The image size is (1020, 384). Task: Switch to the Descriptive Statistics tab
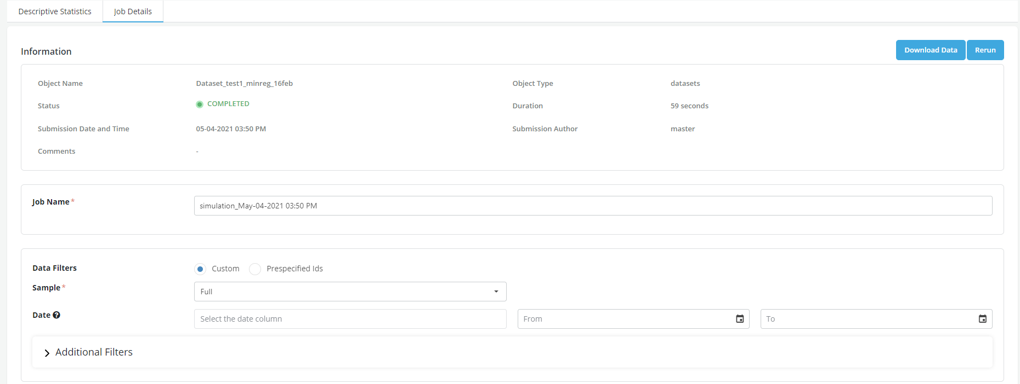point(55,11)
